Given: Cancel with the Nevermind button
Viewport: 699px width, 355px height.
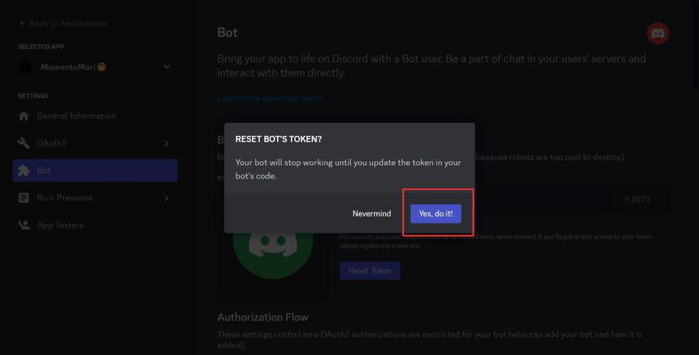Looking at the screenshot, I should point(371,214).
